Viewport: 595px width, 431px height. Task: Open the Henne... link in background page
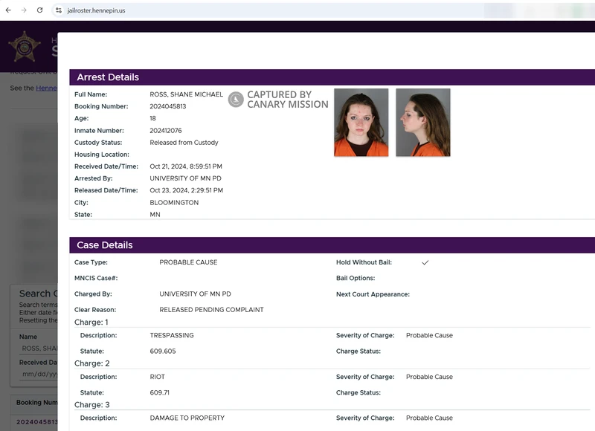(46, 88)
